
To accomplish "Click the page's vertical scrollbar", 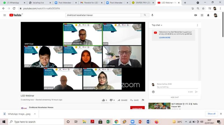I will (223, 24).
